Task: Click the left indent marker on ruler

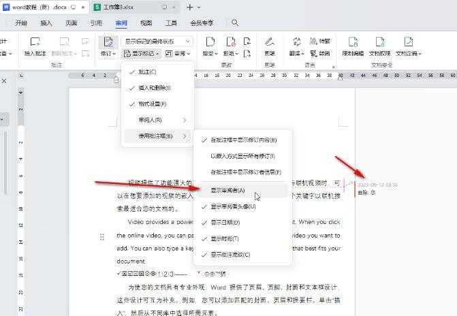Action: coord(116,79)
